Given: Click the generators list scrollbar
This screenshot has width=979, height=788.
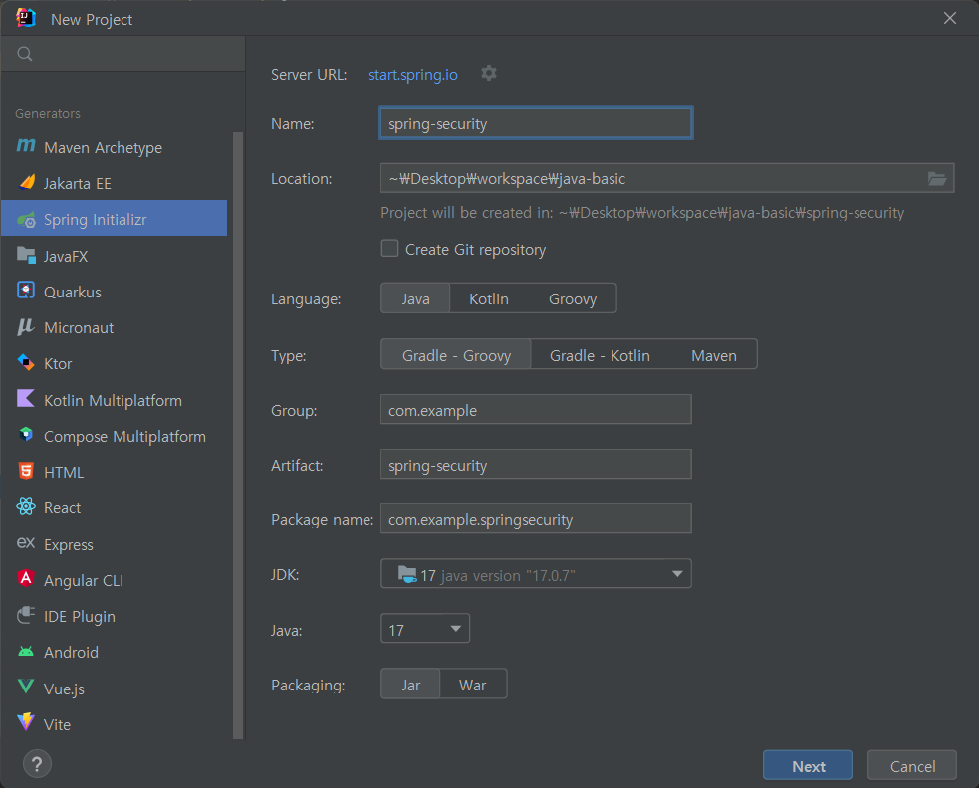Looking at the screenshot, I should [237, 435].
